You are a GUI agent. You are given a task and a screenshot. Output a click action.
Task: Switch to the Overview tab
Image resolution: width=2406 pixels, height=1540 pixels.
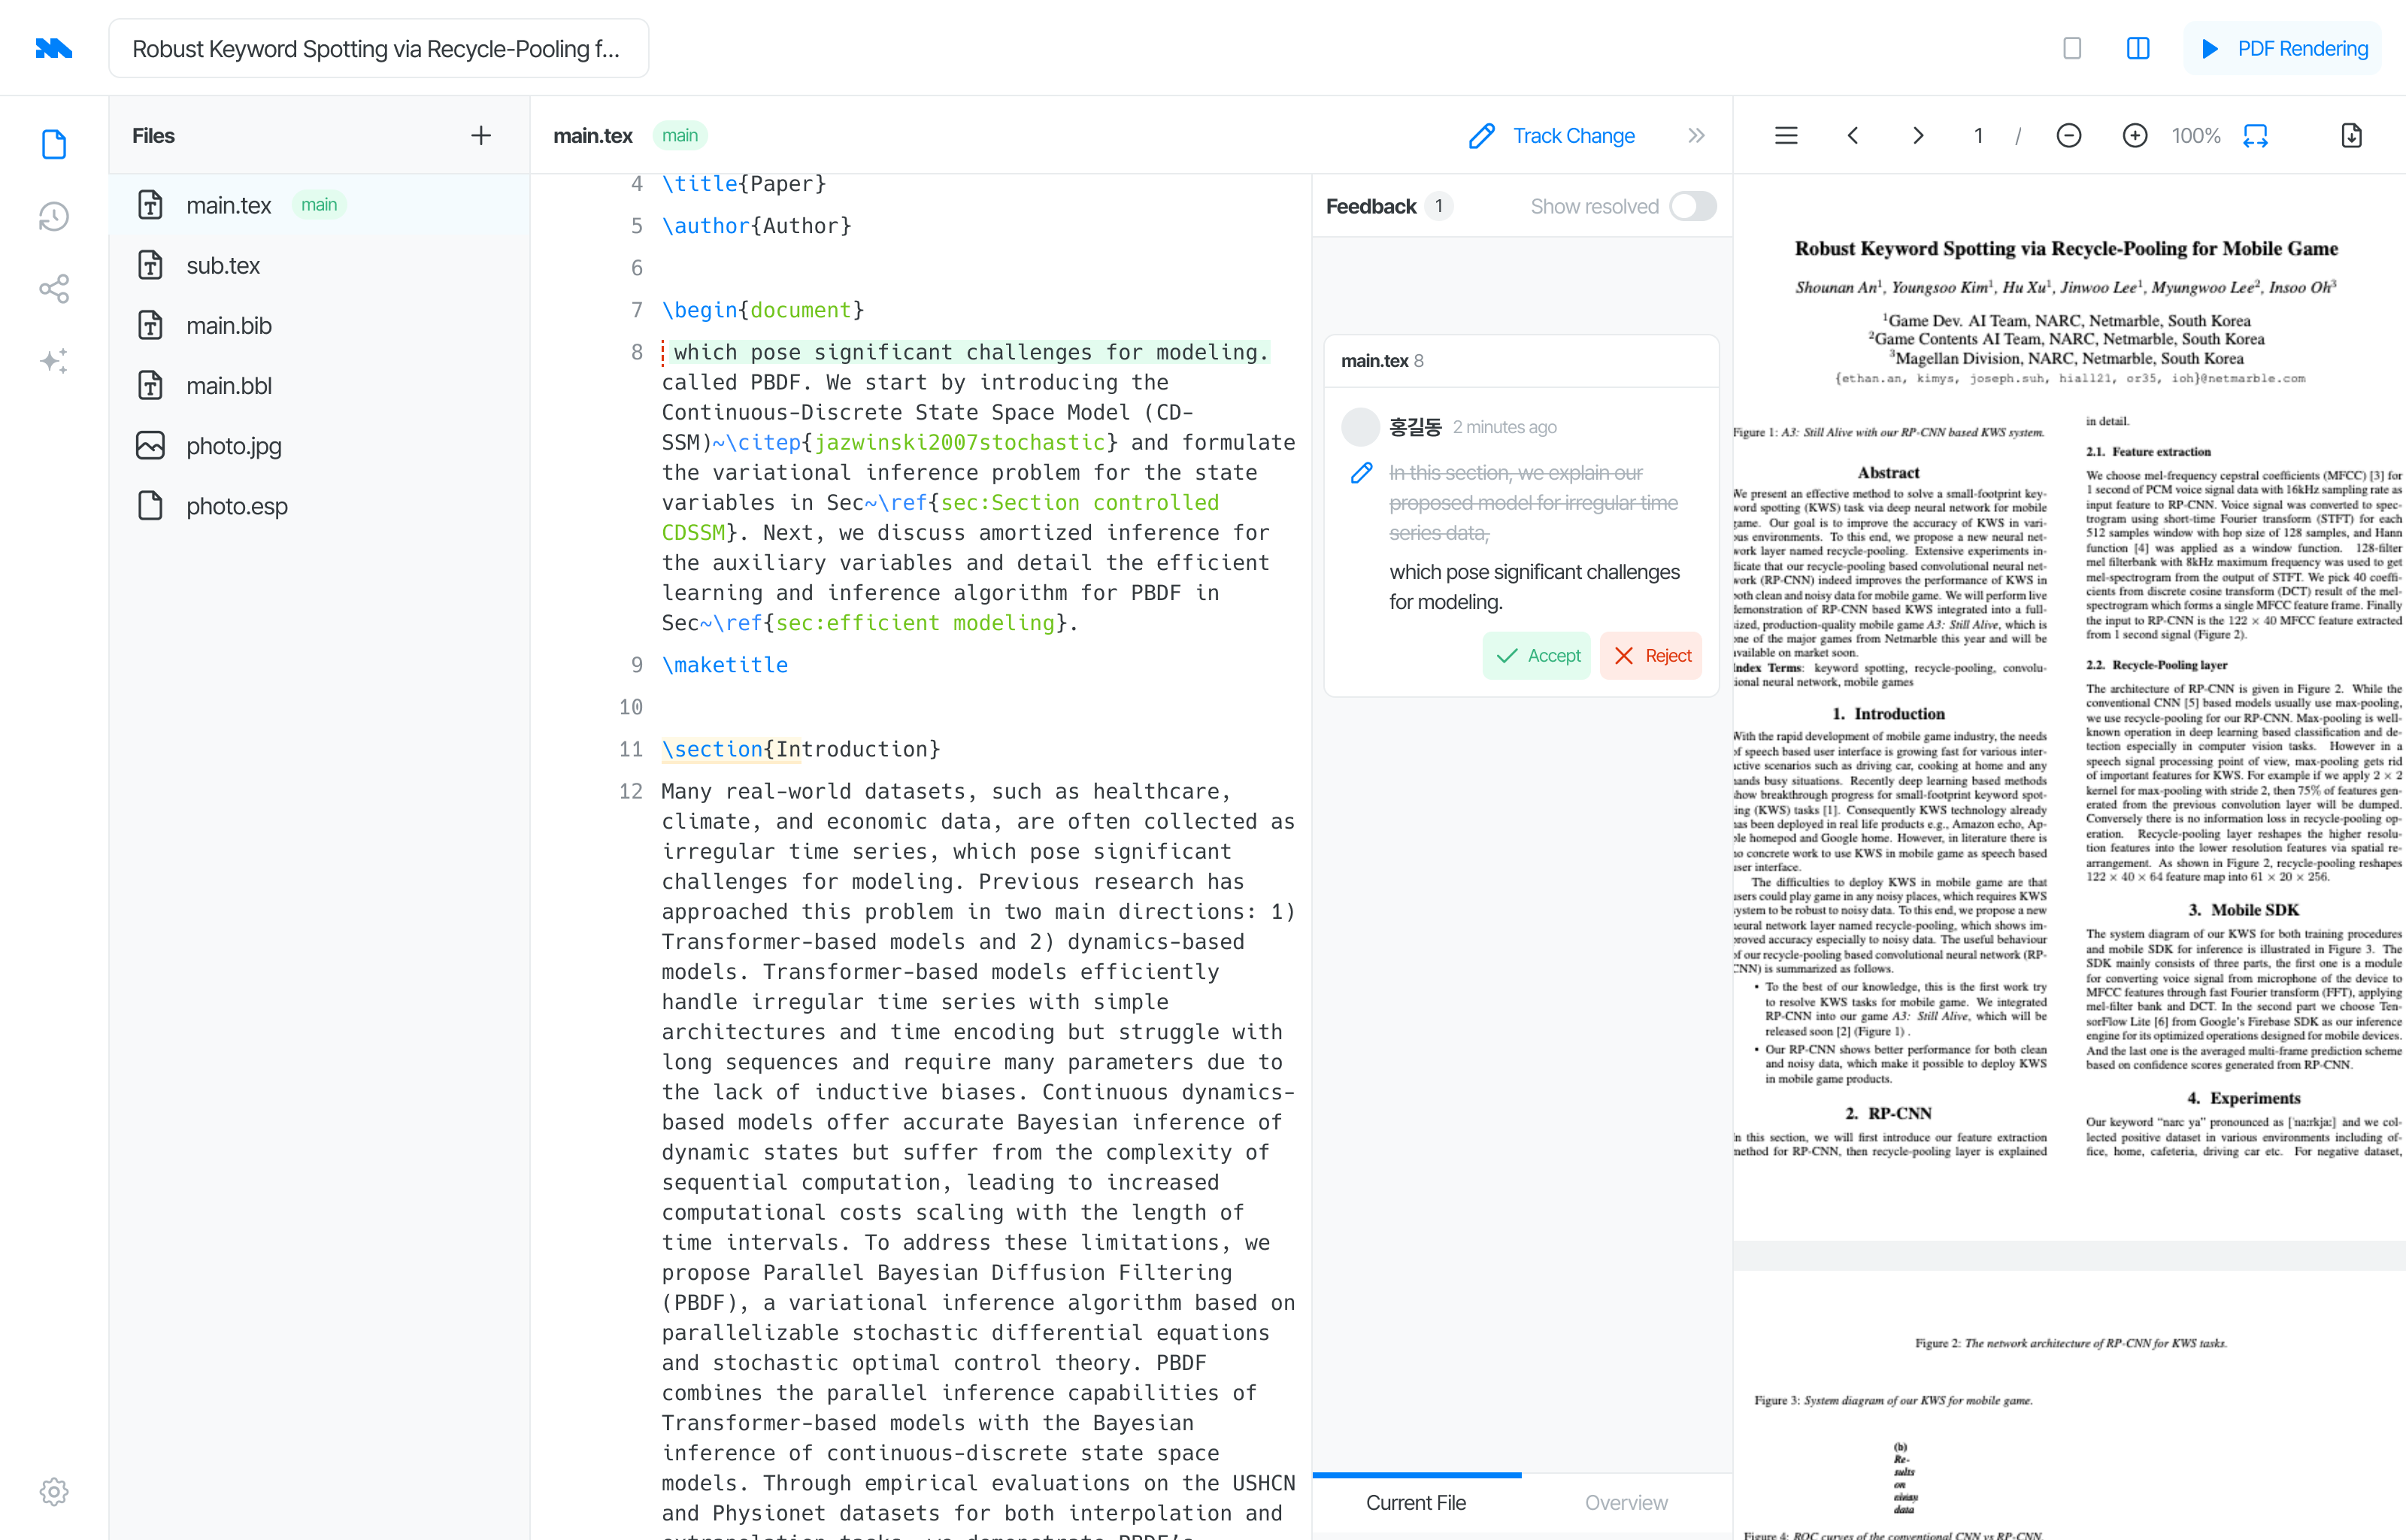coord(1626,1502)
